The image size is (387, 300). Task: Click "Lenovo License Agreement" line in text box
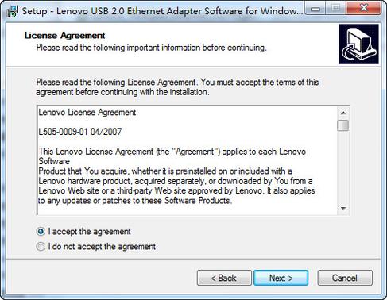[x=87, y=113]
